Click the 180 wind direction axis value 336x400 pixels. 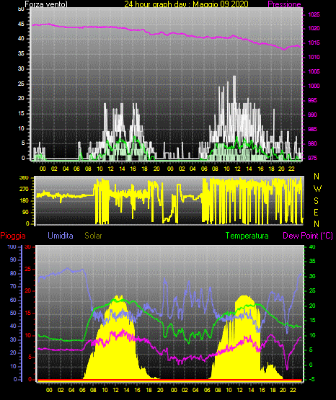(x=24, y=201)
